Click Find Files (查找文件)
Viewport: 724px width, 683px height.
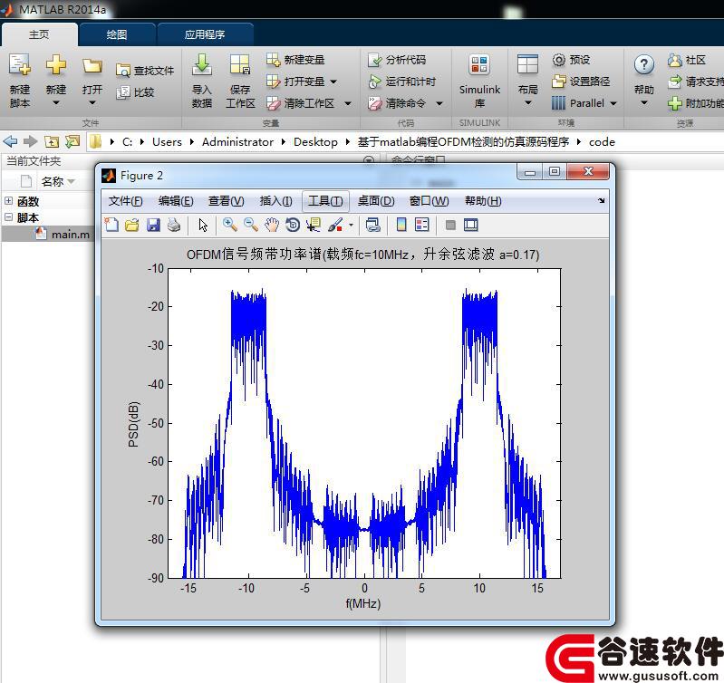tap(145, 71)
